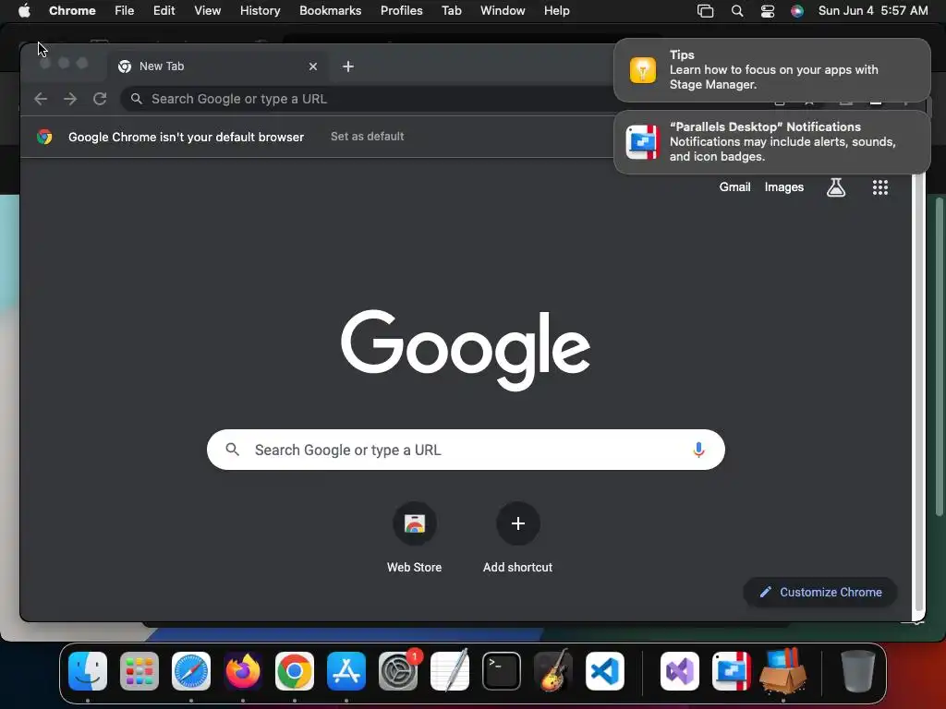Launch Terminal from the Dock
The height and width of the screenshot is (709, 946).
coord(502,671)
